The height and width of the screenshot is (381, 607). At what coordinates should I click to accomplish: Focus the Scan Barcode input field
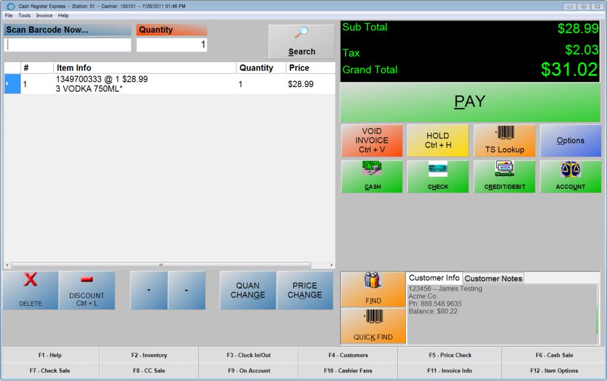(68, 45)
